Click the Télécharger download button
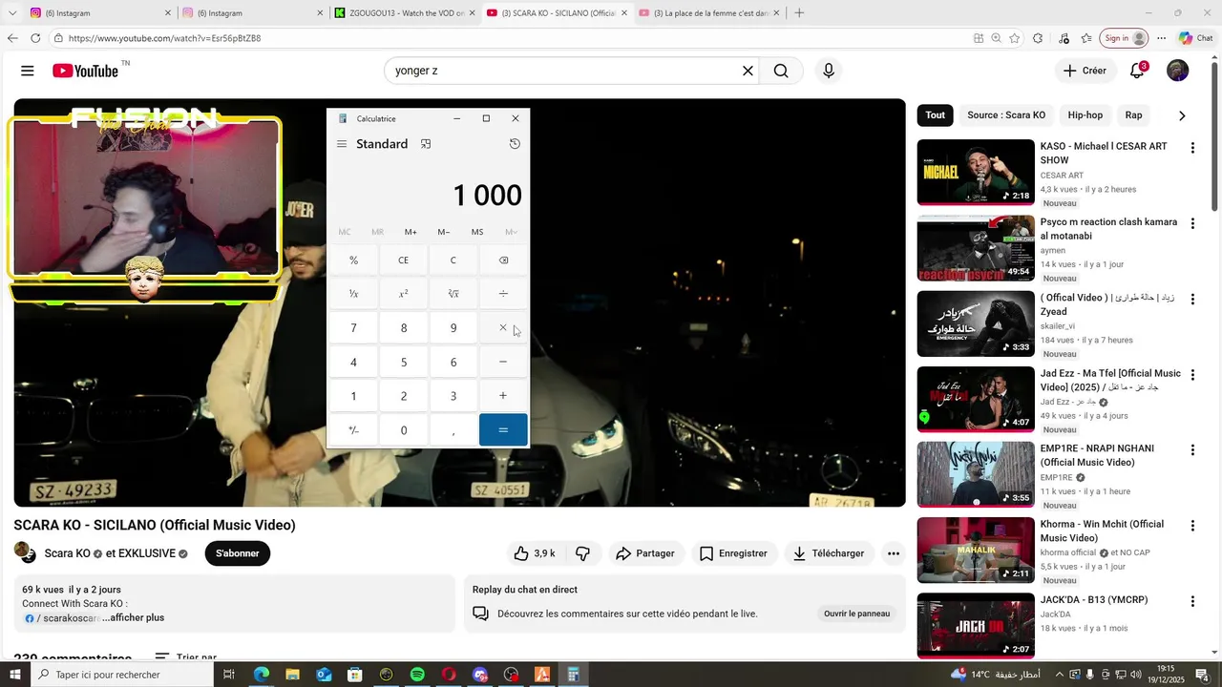Screen dimensions: 1222x687 point(828,553)
